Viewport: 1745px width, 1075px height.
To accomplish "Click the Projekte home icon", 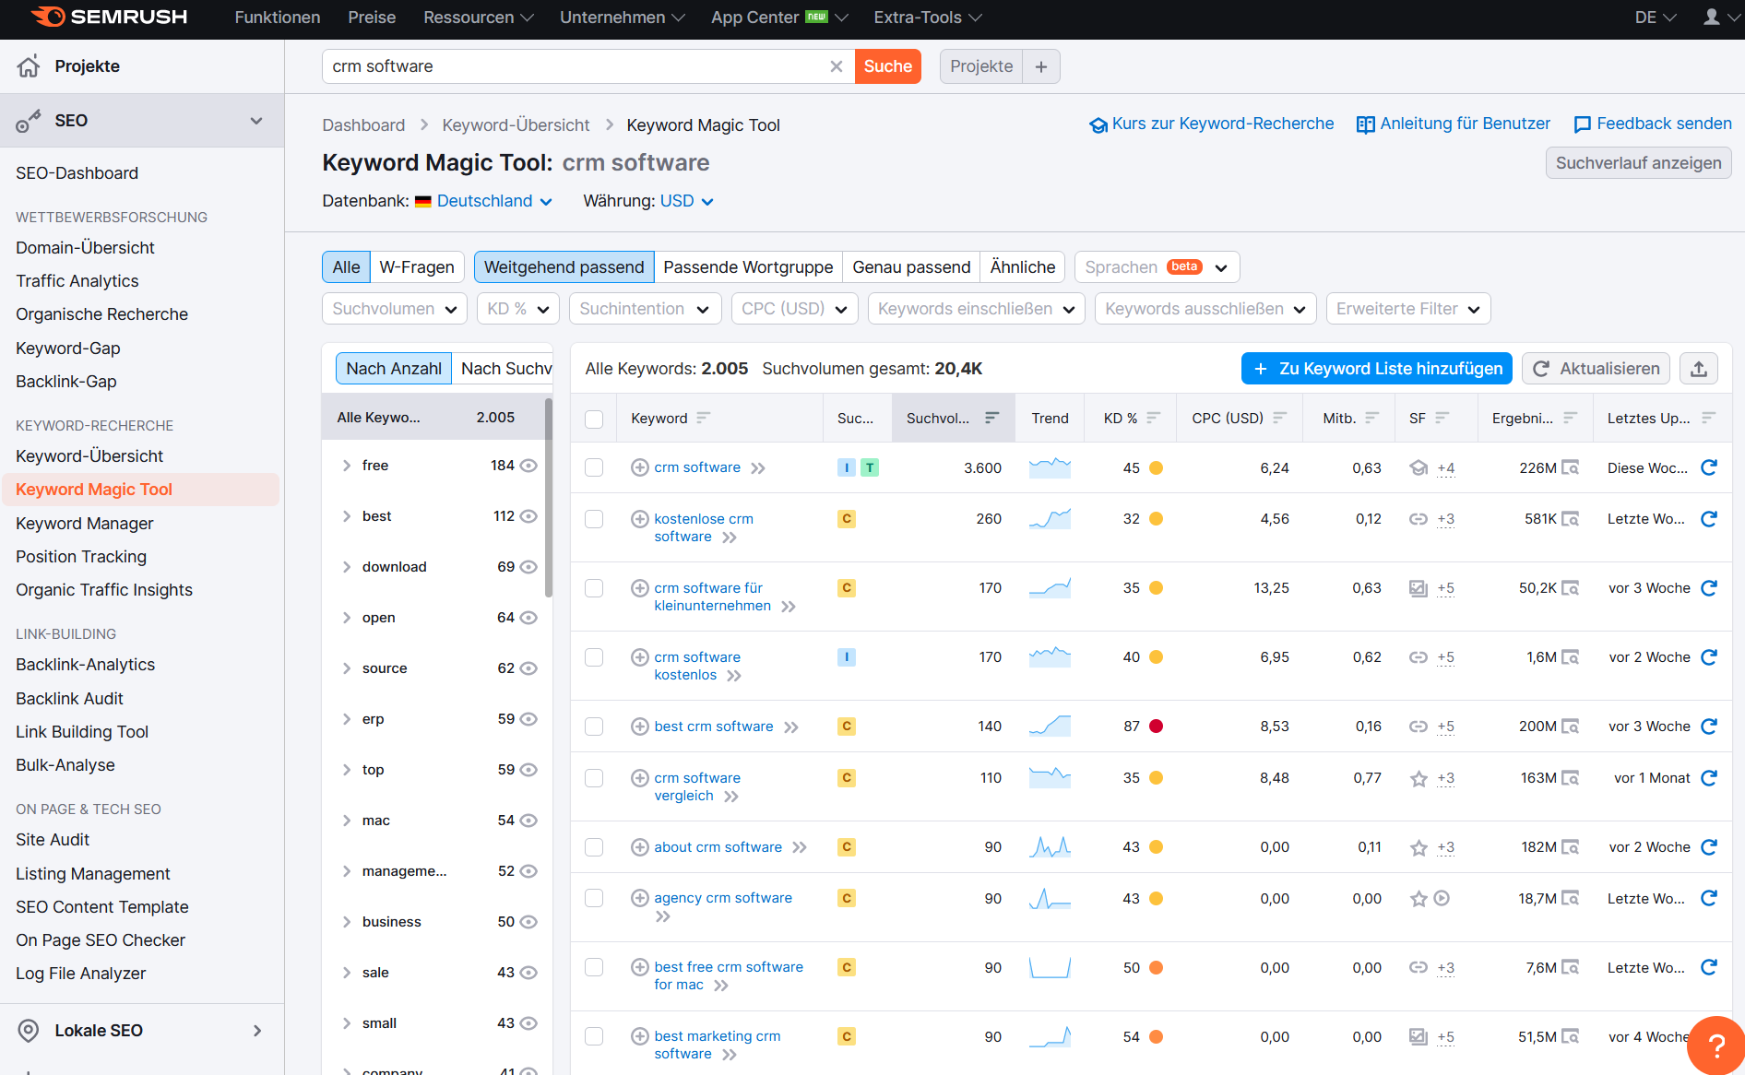I will pos(29,65).
